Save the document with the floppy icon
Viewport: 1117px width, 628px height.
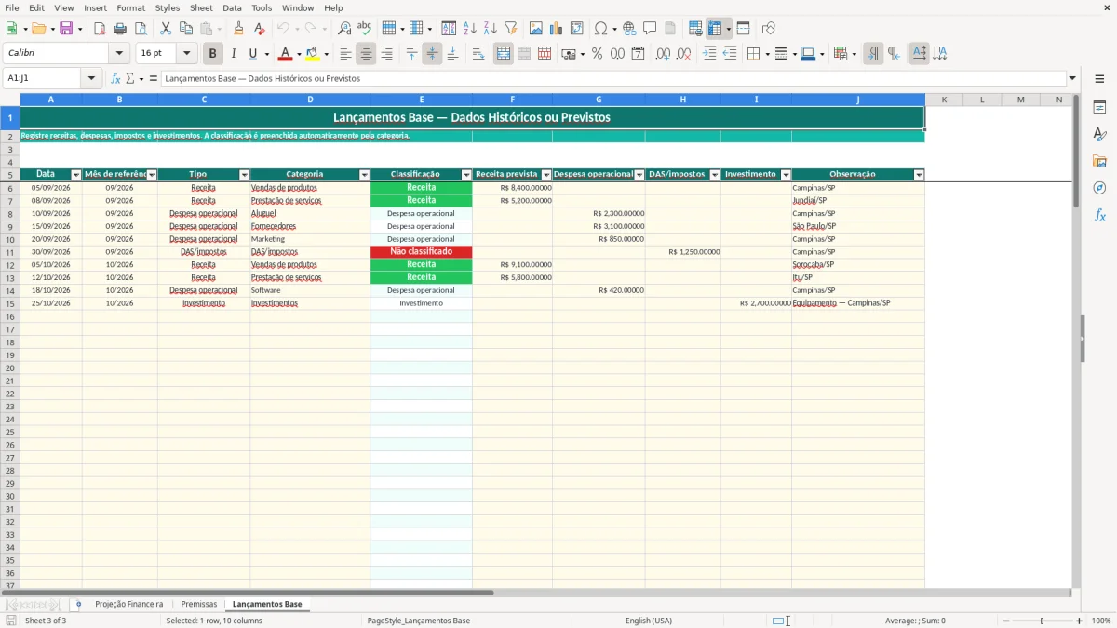coord(66,29)
